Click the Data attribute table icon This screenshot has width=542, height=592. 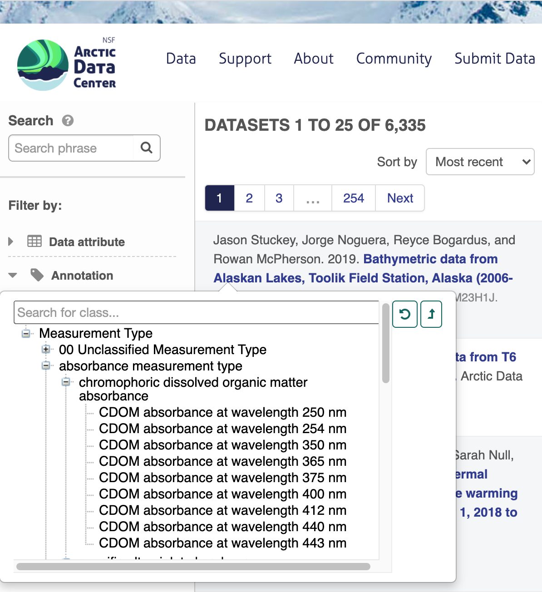point(34,242)
